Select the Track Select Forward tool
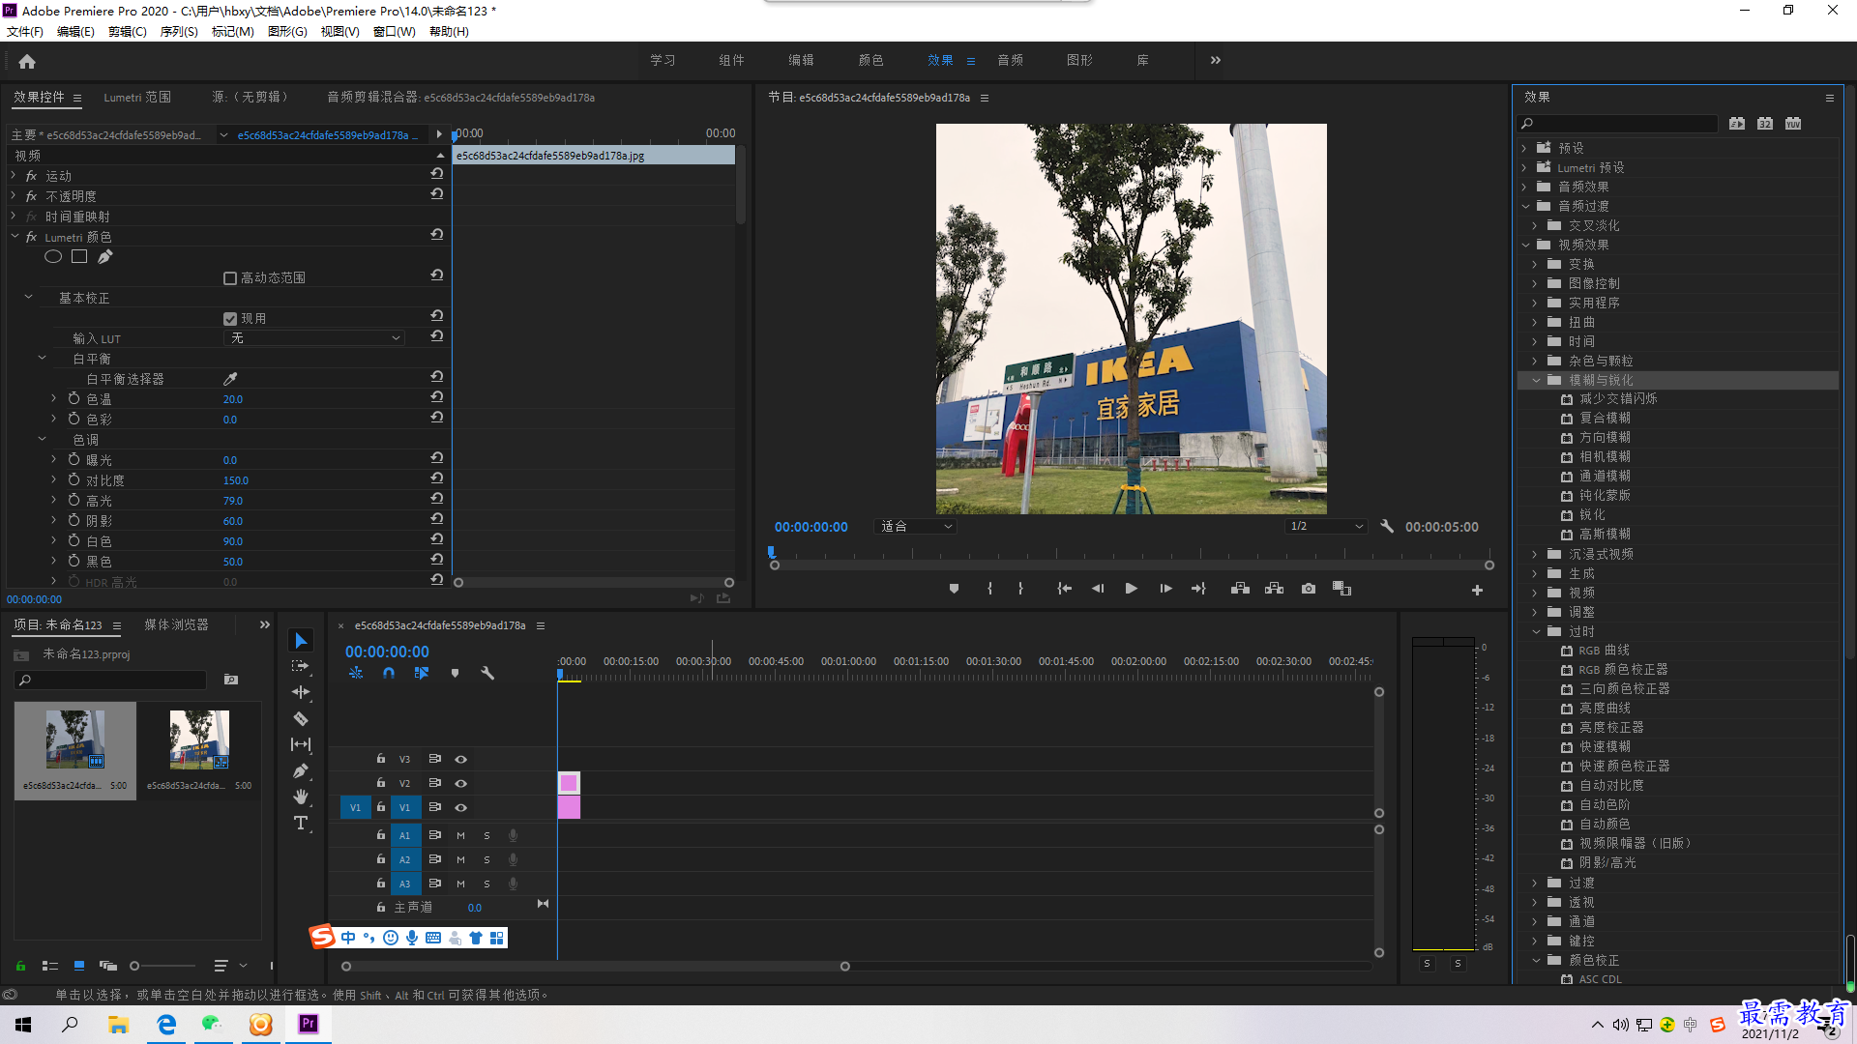 click(x=301, y=666)
